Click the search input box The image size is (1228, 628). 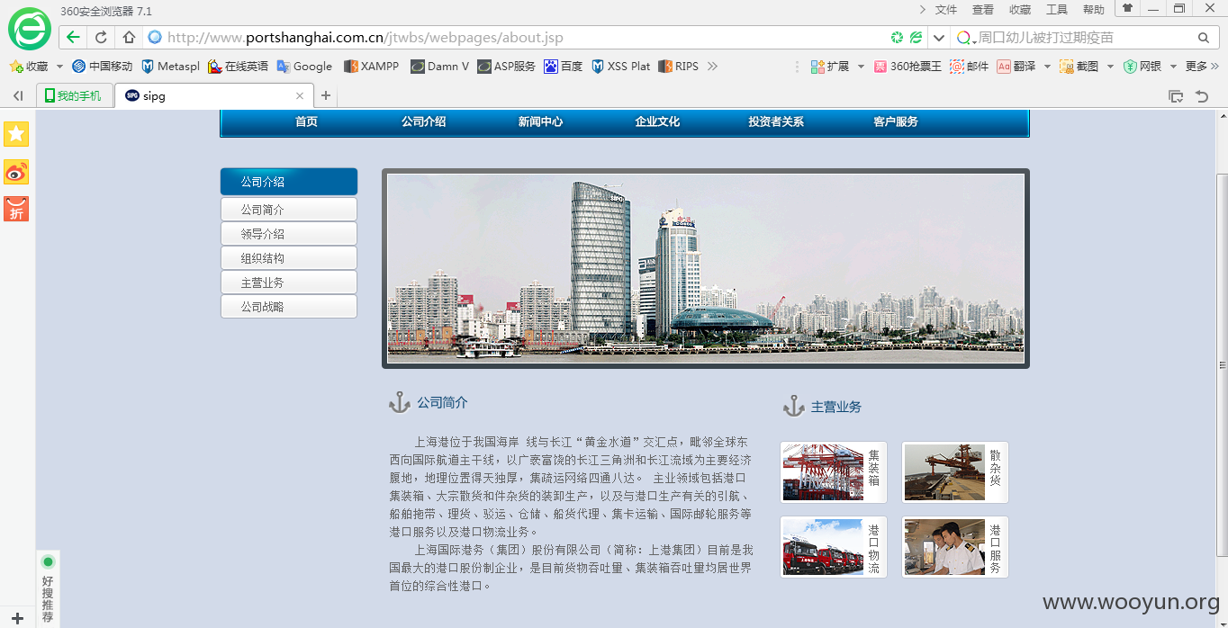(1085, 37)
